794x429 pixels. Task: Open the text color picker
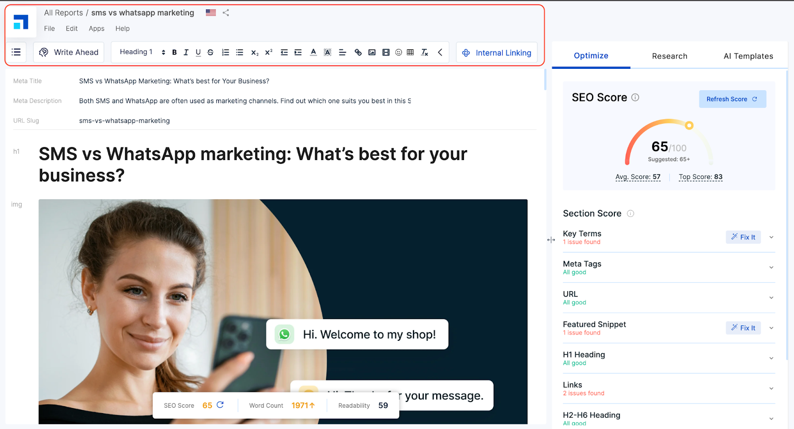click(313, 53)
